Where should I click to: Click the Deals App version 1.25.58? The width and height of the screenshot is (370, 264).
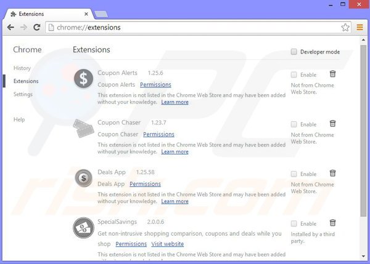[146, 172]
